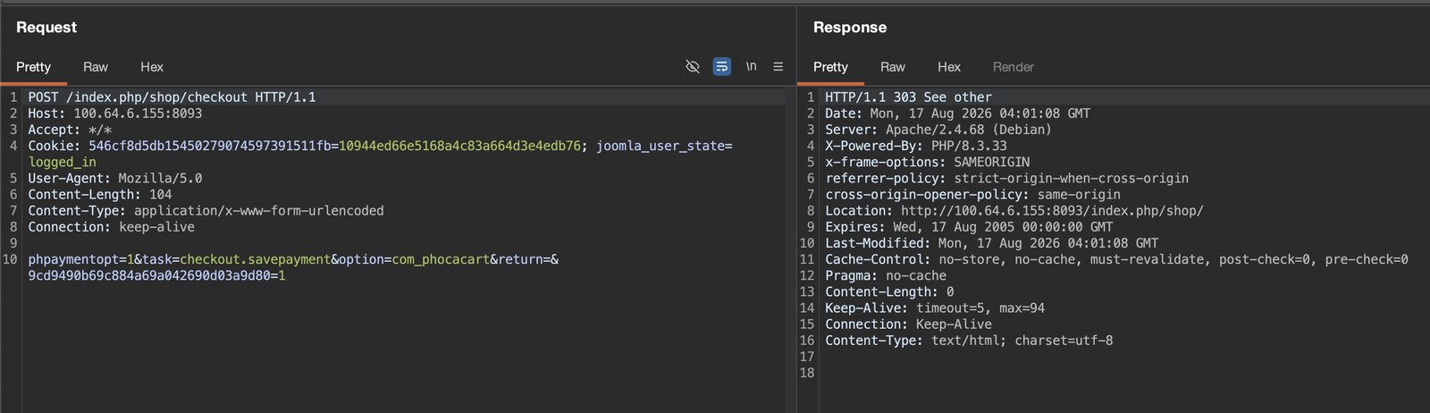Click the Content-Length: 0 response header
Image resolution: width=1430 pixels, height=413 pixels.
[x=889, y=291]
